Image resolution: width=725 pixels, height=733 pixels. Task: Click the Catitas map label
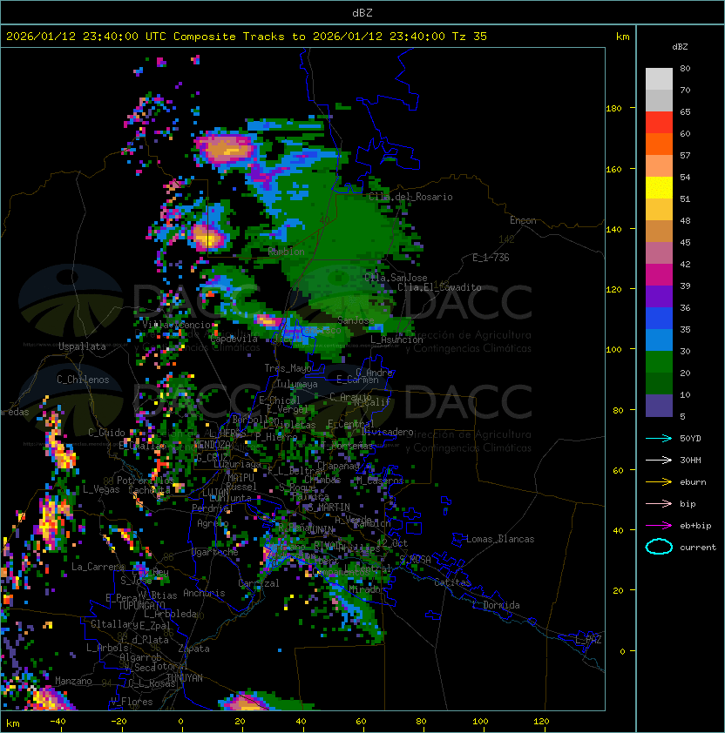pos(452,582)
